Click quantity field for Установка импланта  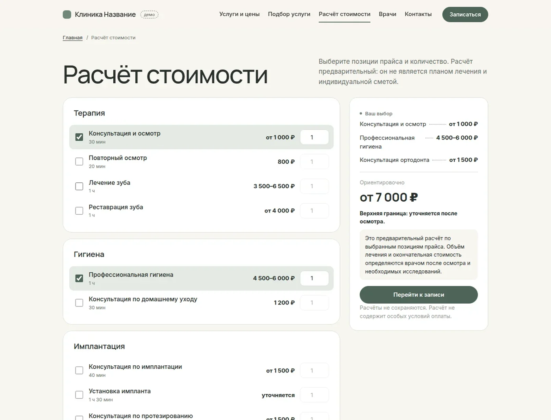pyautogui.click(x=314, y=395)
